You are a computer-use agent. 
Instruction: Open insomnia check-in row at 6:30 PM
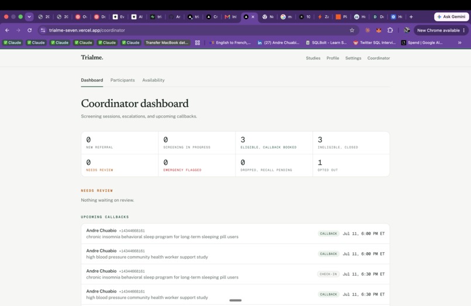[235, 274]
